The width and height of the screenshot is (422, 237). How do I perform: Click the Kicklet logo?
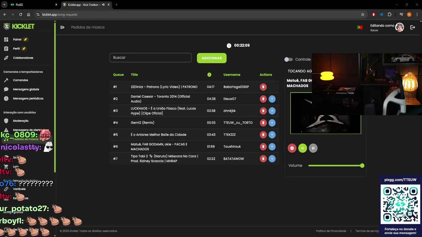[x=19, y=26]
